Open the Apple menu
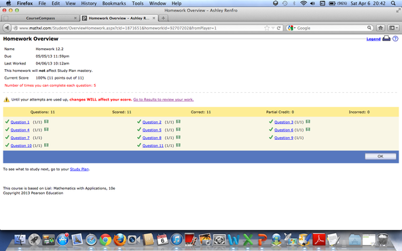The width and height of the screenshot is (402, 251). [8, 3]
